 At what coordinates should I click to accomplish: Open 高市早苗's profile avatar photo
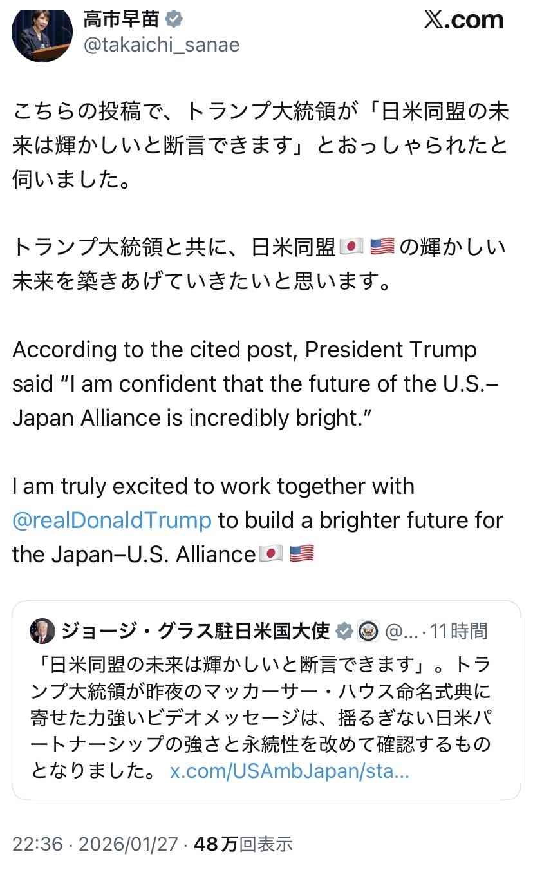[x=42, y=32]
